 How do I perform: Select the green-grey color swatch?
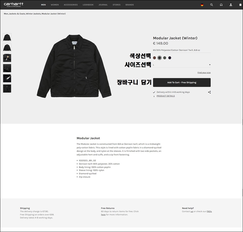(165, 58)
